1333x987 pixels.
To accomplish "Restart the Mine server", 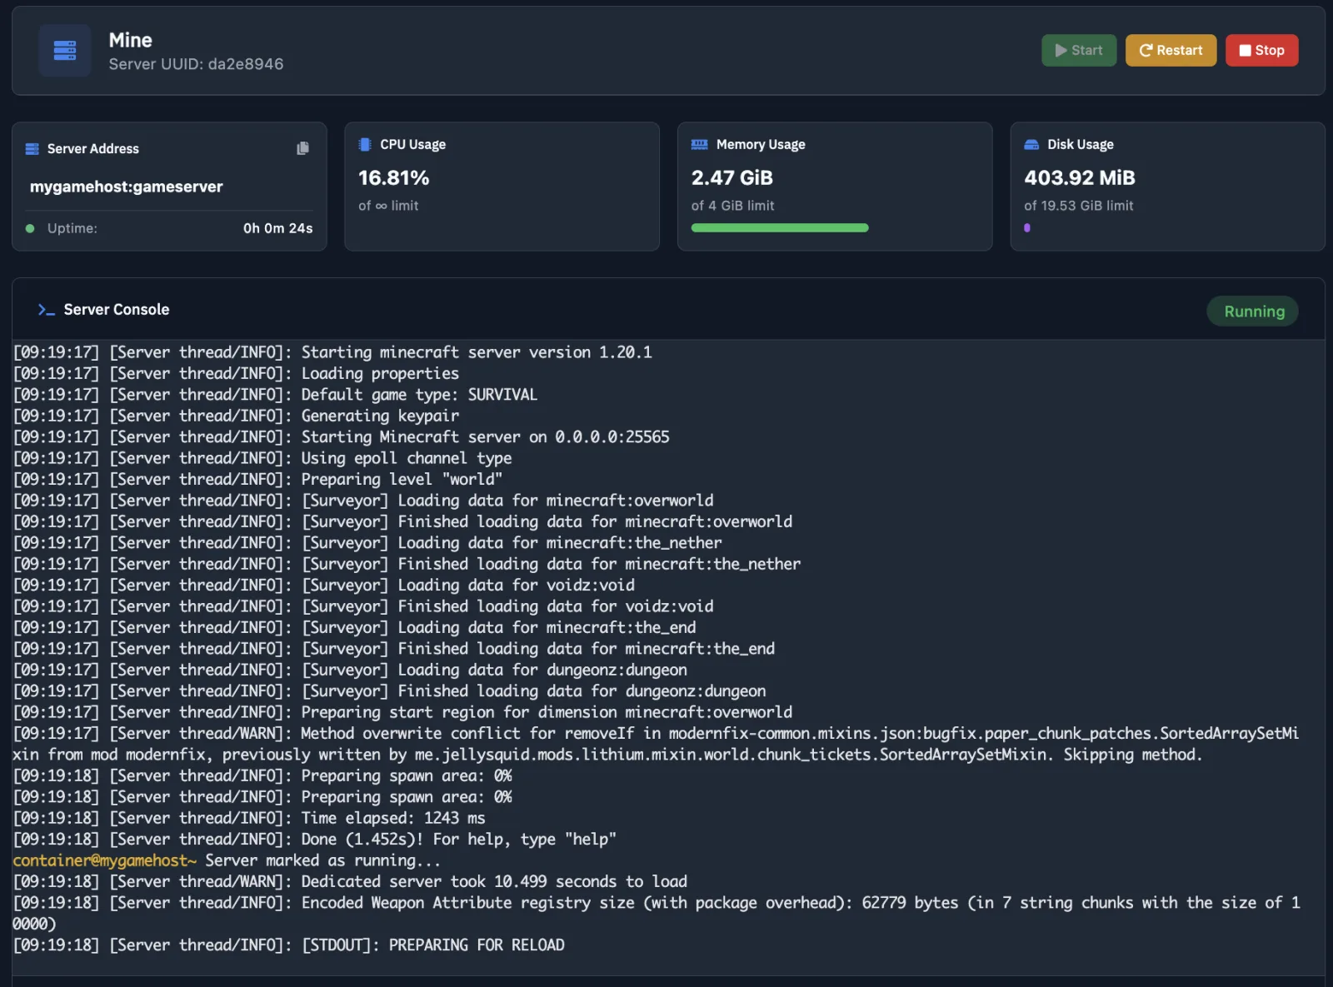I will click(1171, 50).
